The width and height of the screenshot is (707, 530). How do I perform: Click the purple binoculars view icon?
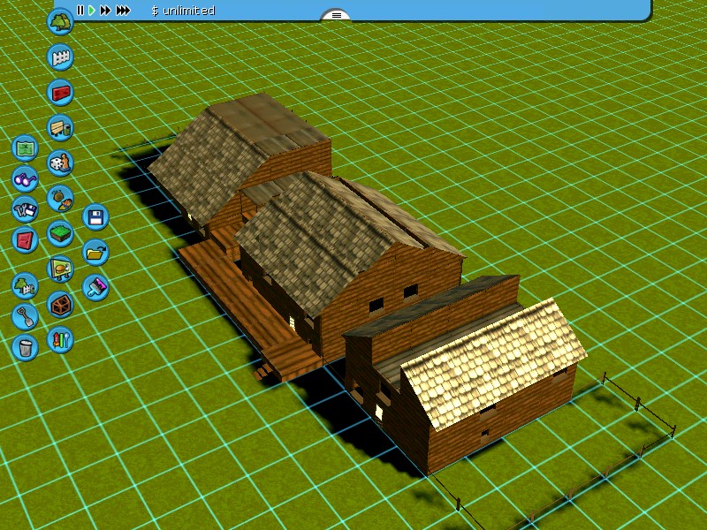tap(25, 179)
